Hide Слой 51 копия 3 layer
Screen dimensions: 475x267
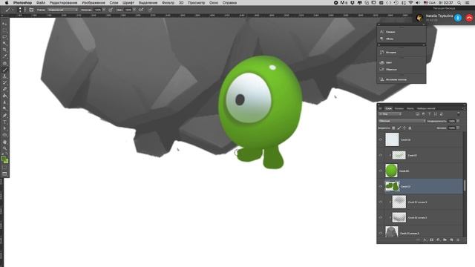tap(381, 202)
